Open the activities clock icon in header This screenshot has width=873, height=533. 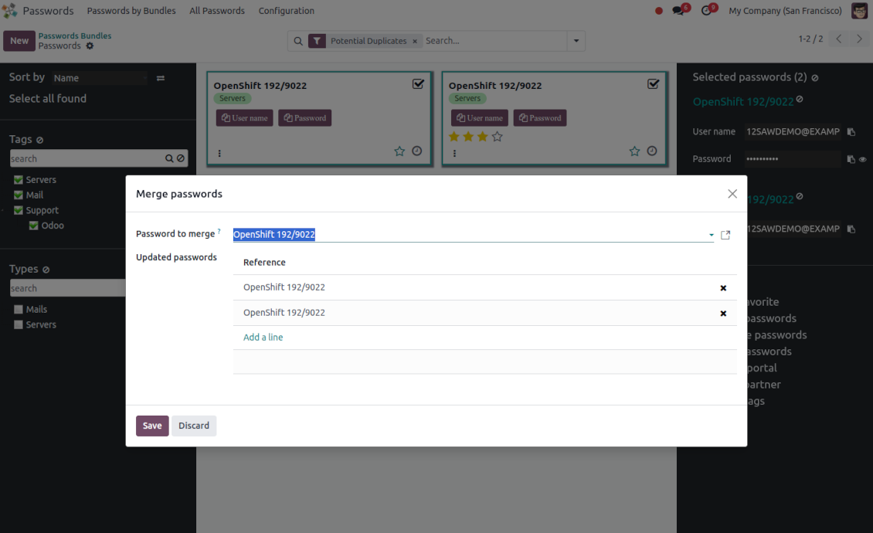click(706, 11)
